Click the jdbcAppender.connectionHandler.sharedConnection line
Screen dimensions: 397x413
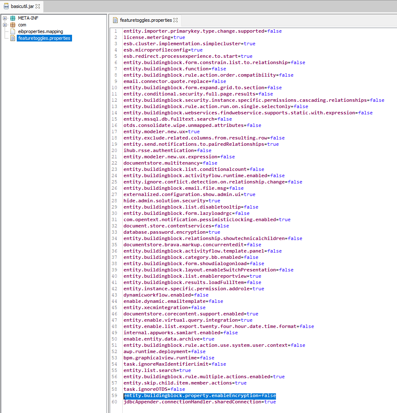pos(199,402)
